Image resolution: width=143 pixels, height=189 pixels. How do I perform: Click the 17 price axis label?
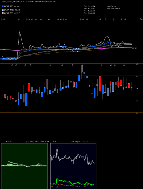coord(137,76)
